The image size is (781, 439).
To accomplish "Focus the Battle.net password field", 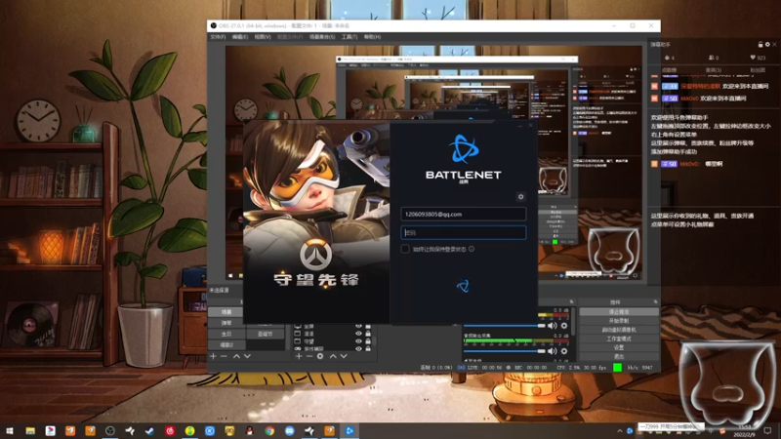I will click(x=463, y=232).
